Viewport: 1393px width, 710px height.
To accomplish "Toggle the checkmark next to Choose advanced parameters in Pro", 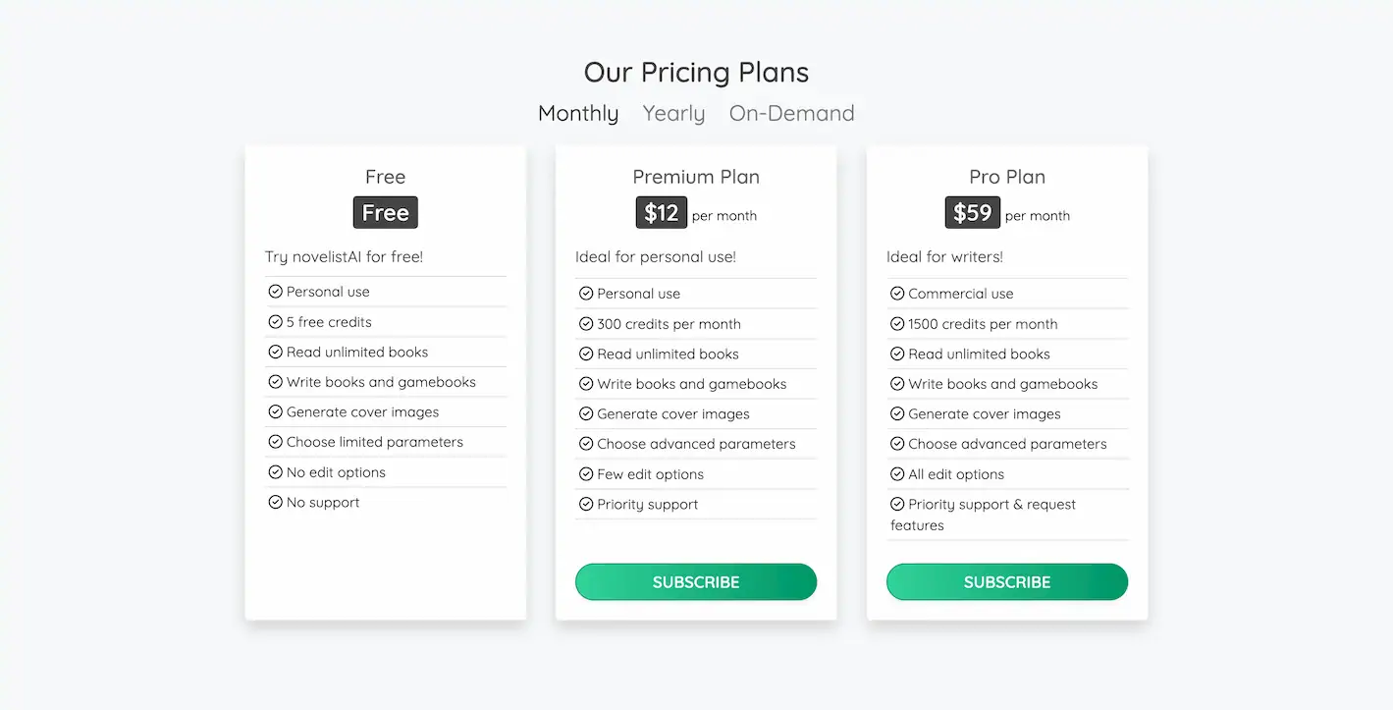I will point(897,443).
